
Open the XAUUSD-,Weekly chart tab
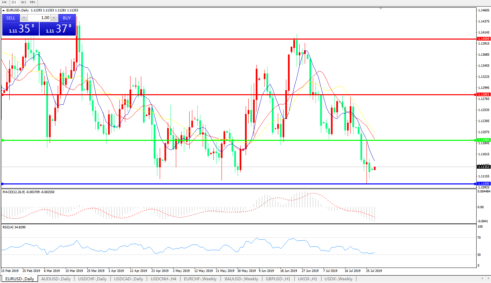click(241, 279)
